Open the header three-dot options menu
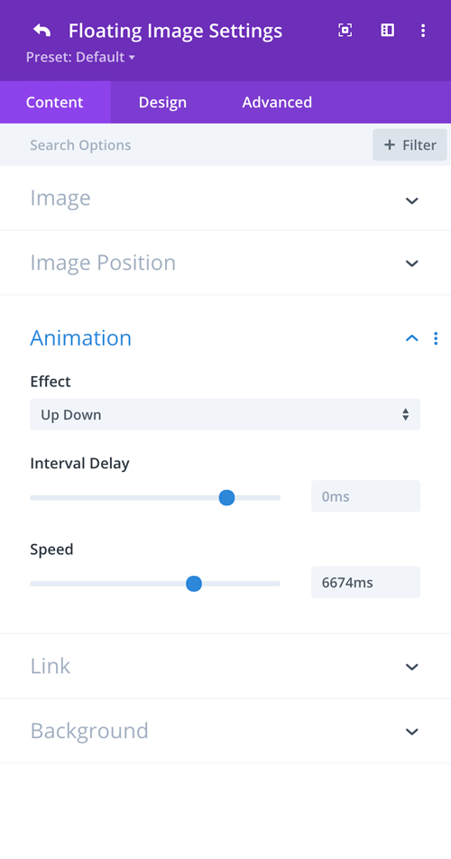 423,30
